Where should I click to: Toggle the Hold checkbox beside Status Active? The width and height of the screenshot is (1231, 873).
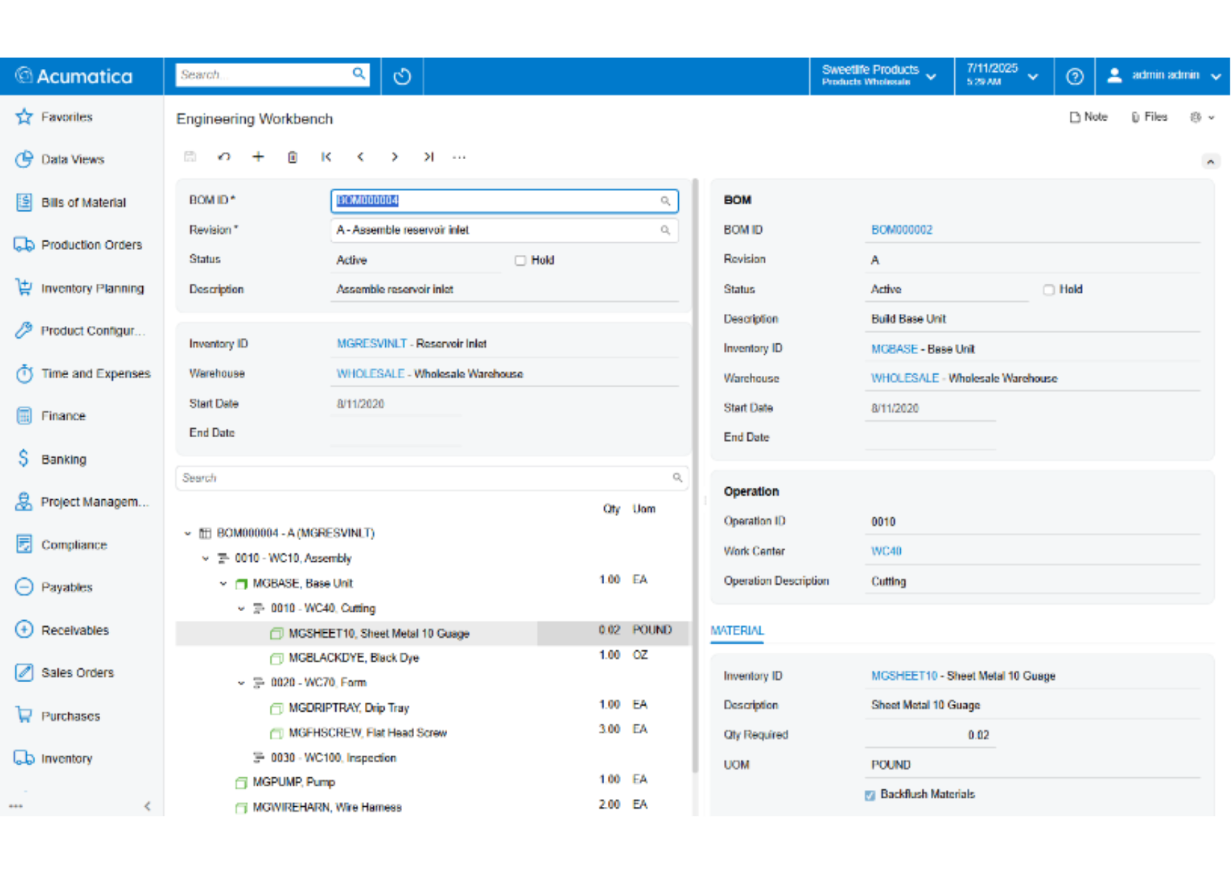point(520,260)
